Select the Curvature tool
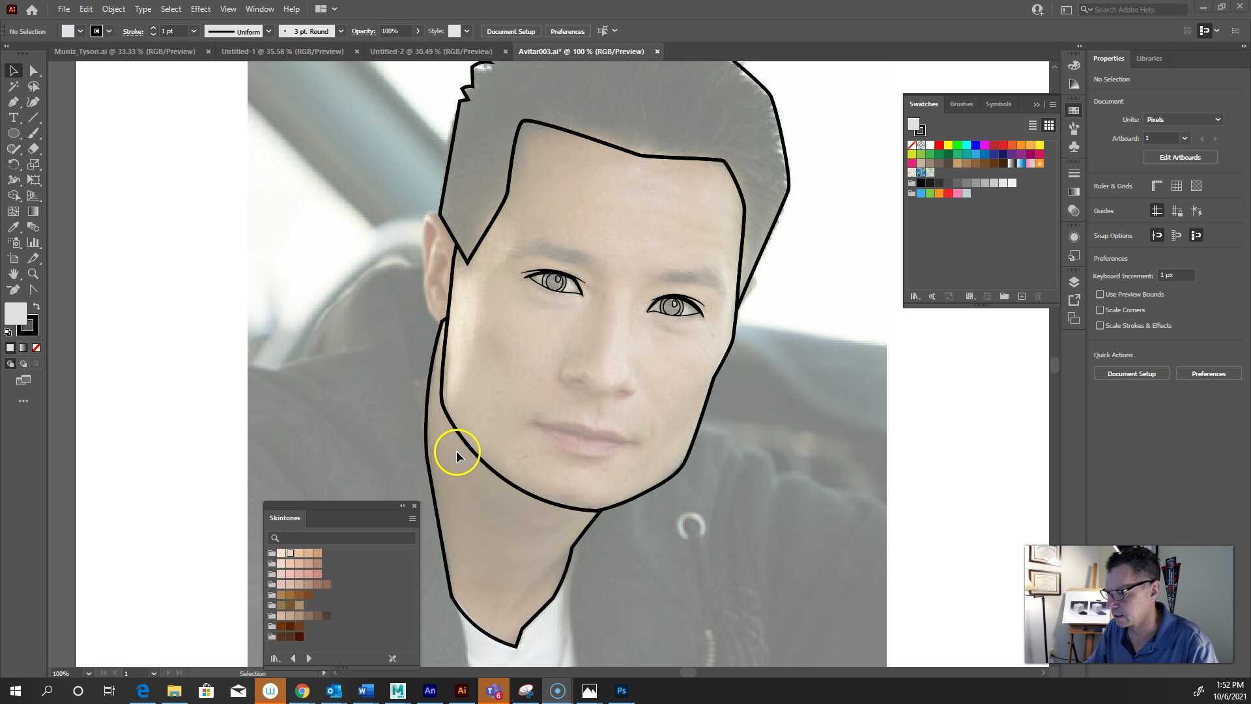Screen dimensions: 1251x704 point(33,102)
